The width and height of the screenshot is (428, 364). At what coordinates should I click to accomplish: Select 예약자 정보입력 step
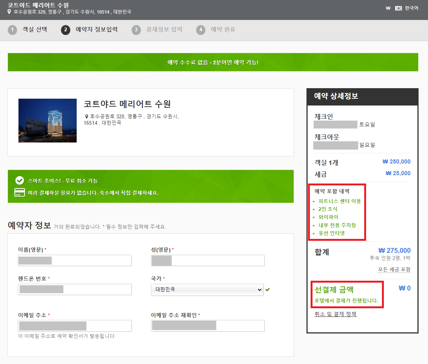coord(97,29)
